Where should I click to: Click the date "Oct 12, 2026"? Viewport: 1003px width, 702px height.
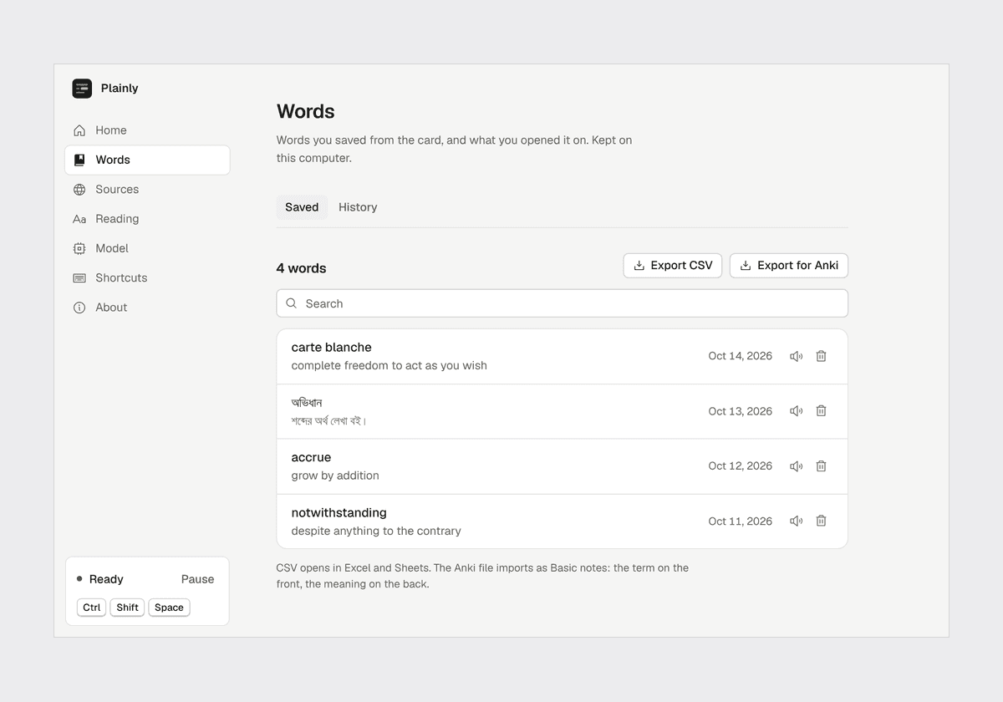[x=741, y=466]
